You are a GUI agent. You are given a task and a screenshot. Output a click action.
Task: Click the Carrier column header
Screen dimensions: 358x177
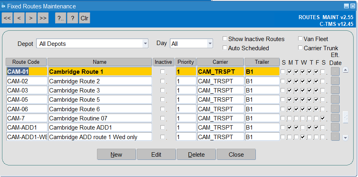point(220,62)
